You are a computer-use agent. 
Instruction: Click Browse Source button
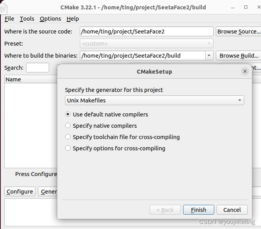[238, 32]
